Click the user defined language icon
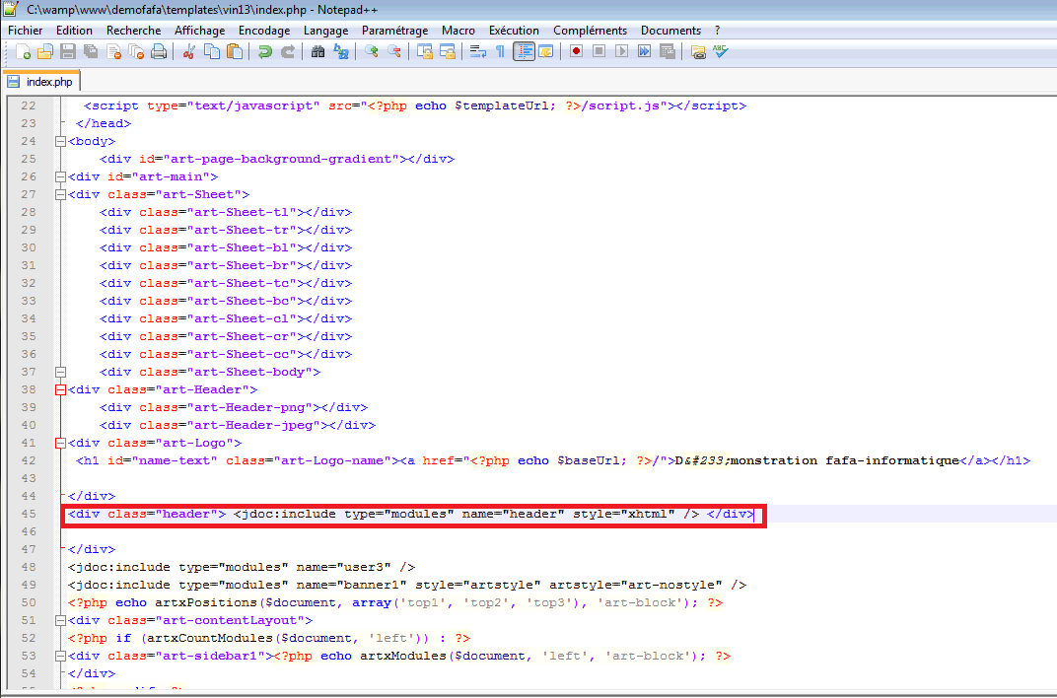Image resolution: width=1057 pixels, height=698 pixels. (546, 52)
